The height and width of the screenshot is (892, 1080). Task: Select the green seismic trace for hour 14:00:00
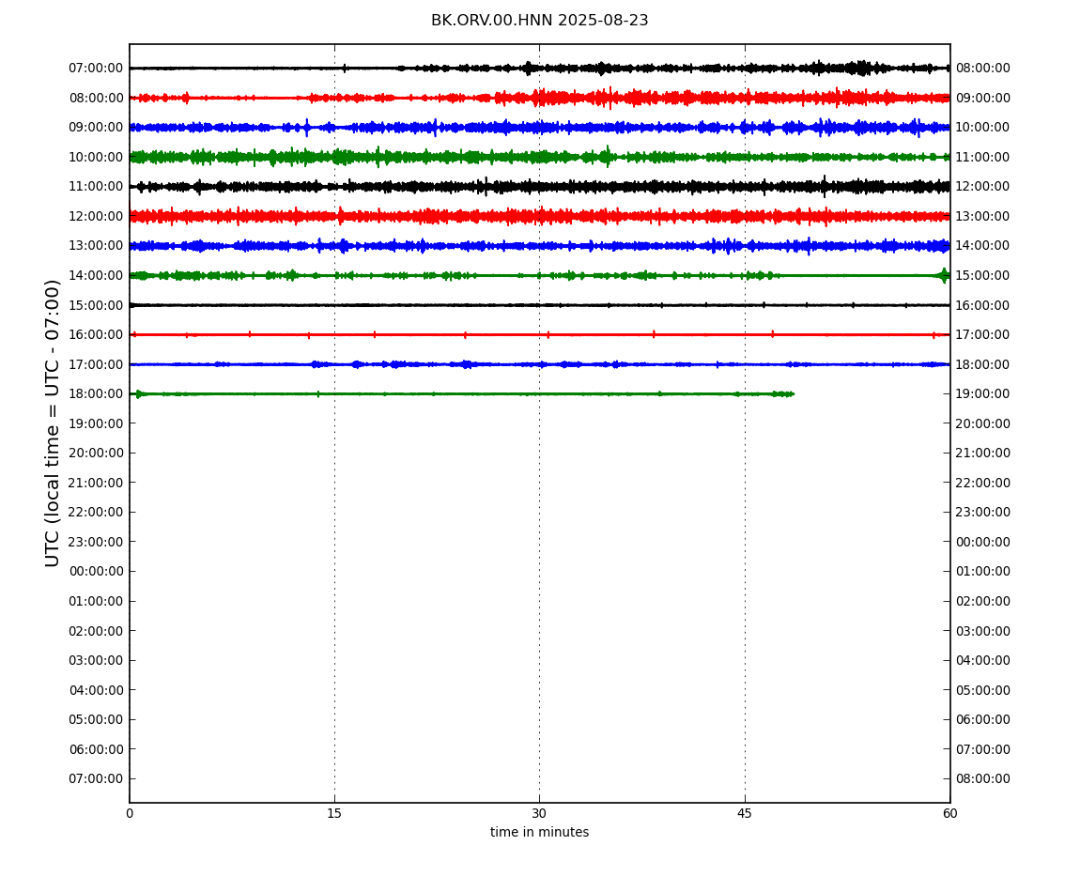point(539,275)
